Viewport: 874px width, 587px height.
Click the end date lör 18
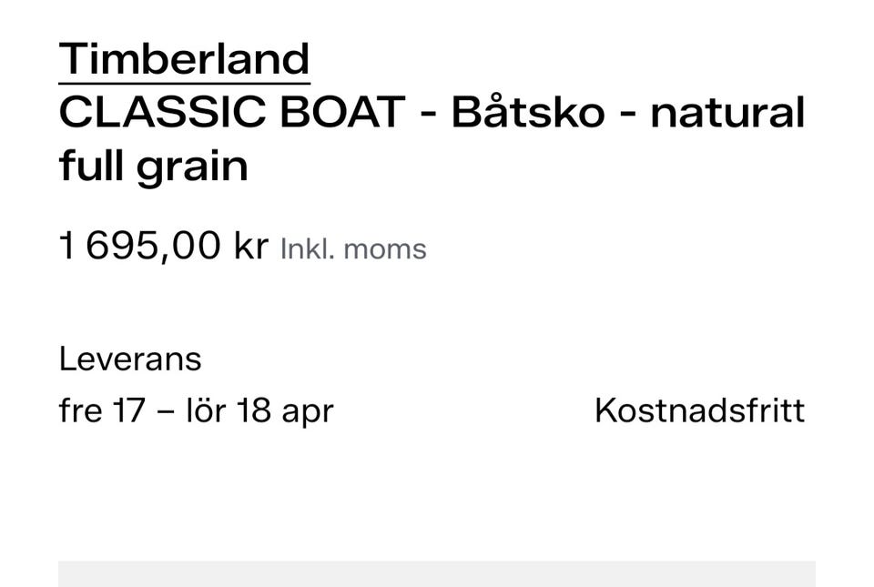(228, 410)
